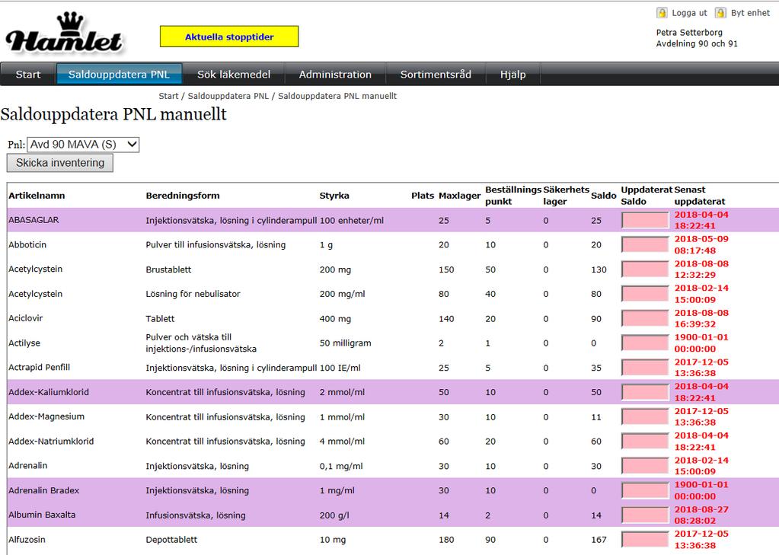
Task: Open the Start menu tab
Action: click(28, 75)
